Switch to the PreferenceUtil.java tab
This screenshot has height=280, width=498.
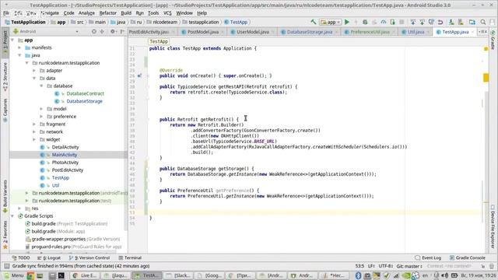click(370, 32)
